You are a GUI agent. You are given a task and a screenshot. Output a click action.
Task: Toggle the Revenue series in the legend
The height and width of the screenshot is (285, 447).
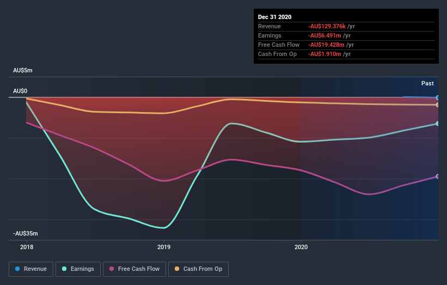(x=31, y=269)
